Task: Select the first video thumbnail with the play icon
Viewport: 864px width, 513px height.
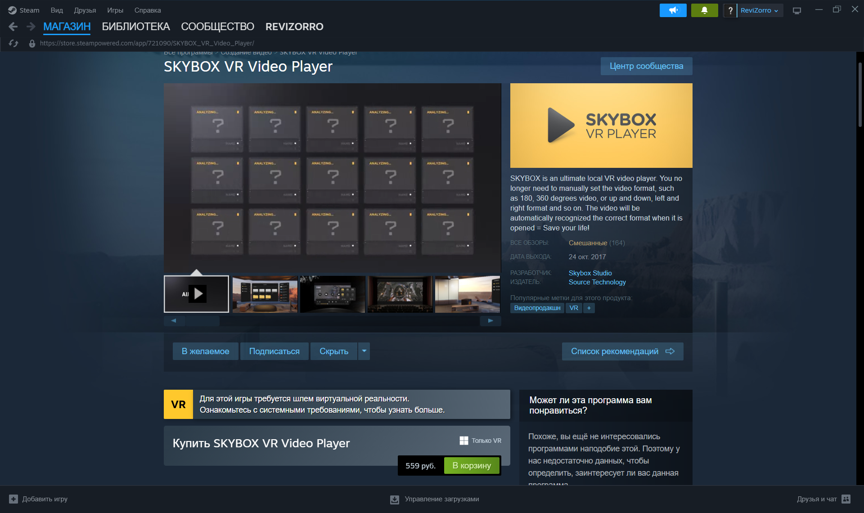Action: click(196, 294)
